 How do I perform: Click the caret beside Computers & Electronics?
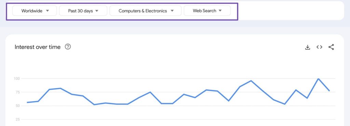coord(172,11)
